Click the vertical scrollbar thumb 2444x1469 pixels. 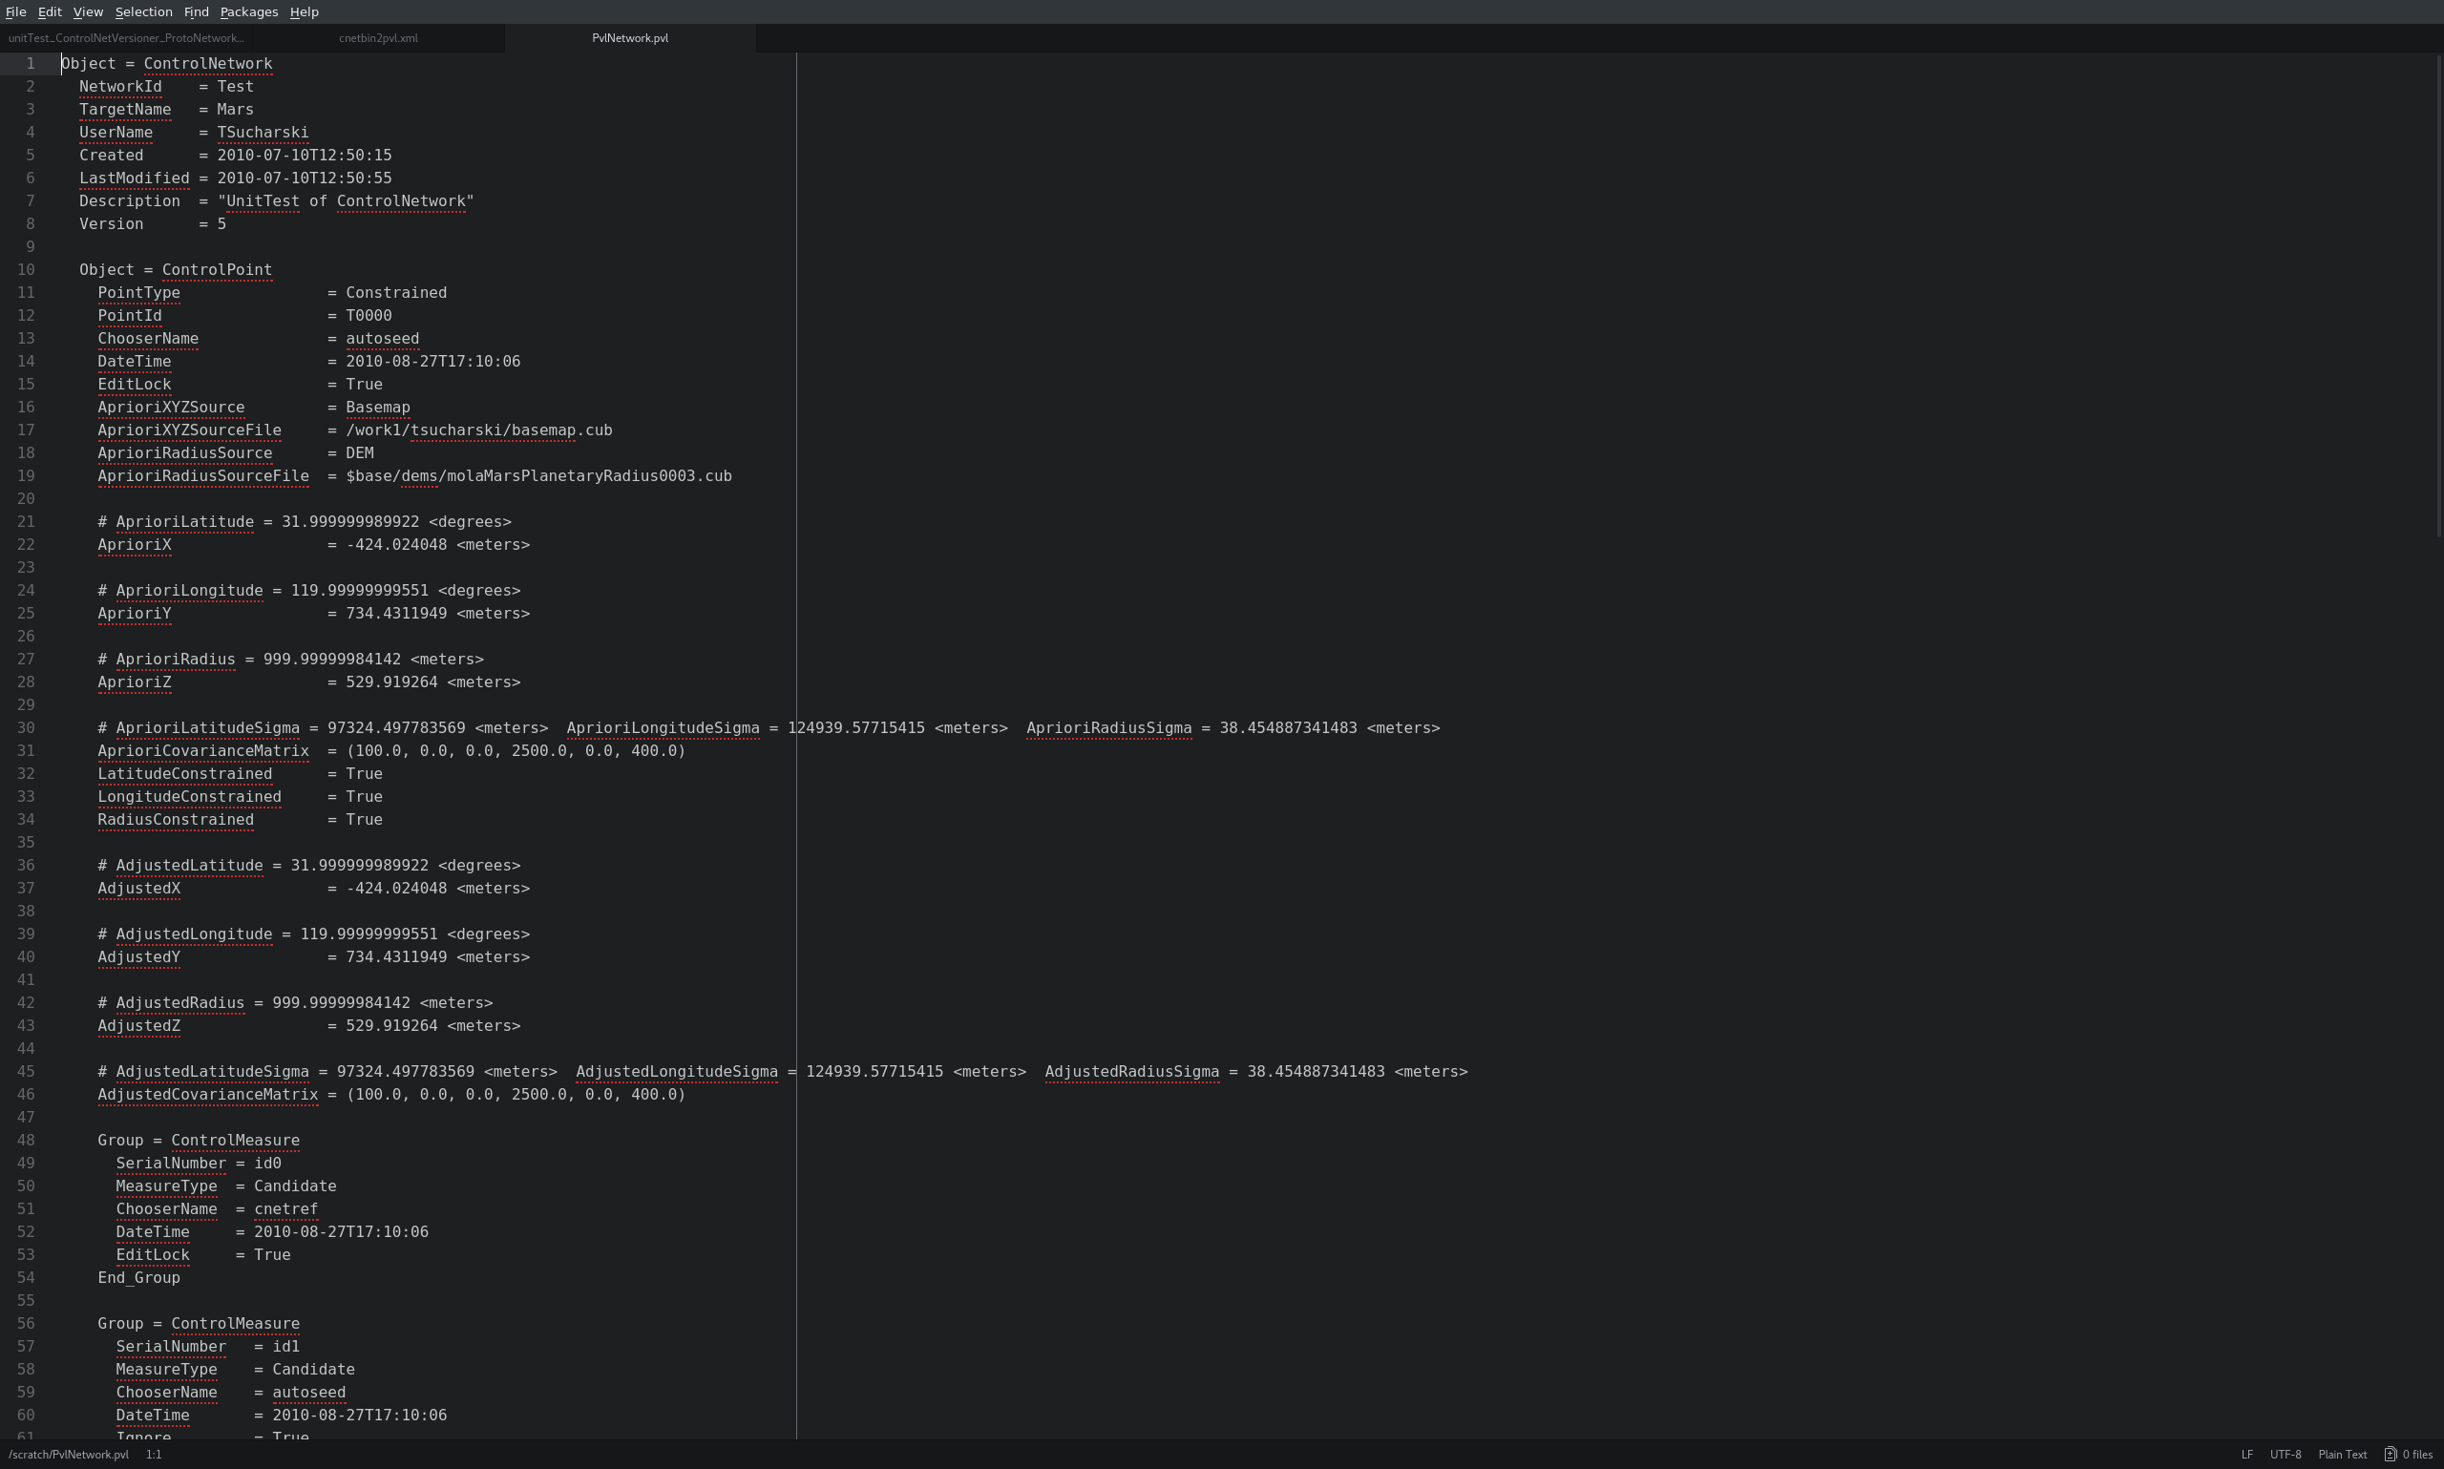pos(2438,297)
